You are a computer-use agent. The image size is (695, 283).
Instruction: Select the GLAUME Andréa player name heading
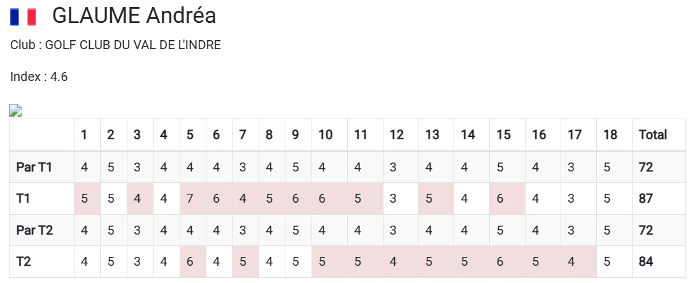[x=134, y=16]
